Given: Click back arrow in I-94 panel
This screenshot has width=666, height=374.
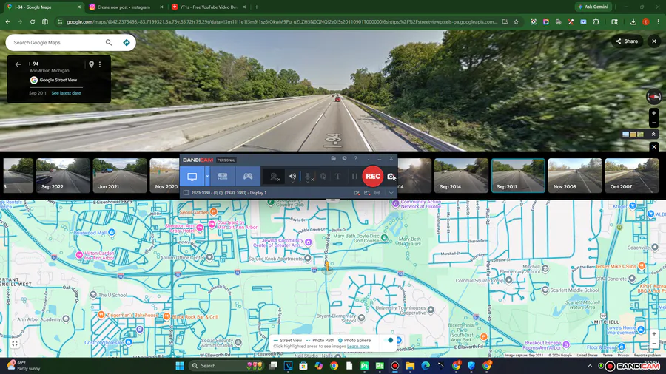Looking at the screenshot, I should [x=18, y=64].
